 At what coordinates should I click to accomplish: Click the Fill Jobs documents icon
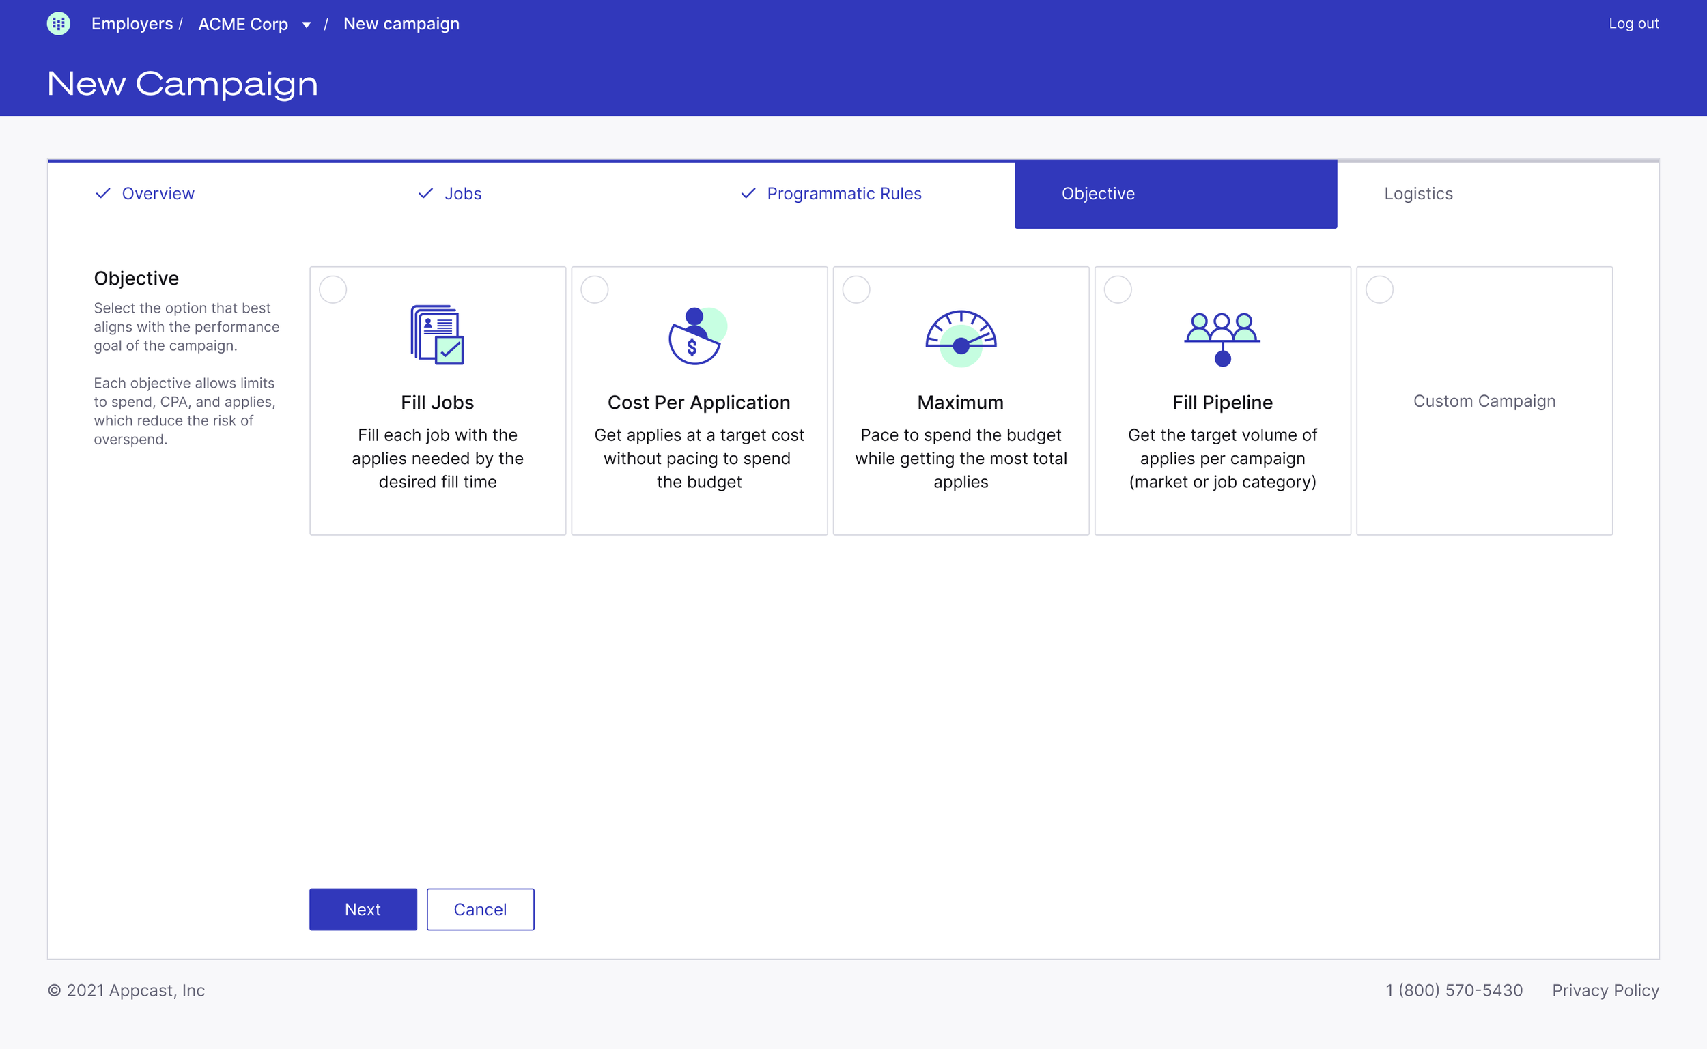437,334
